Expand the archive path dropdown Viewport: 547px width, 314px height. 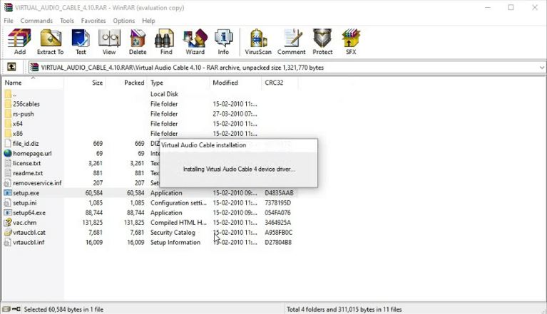click(x=542, y=68)
